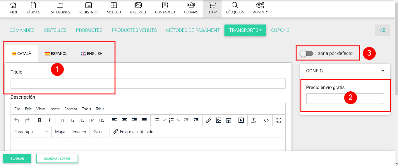This screenshot has width=398, height=166.
Task: Click the insert image icon in editor toolbar
Action: tap(218, 120)
